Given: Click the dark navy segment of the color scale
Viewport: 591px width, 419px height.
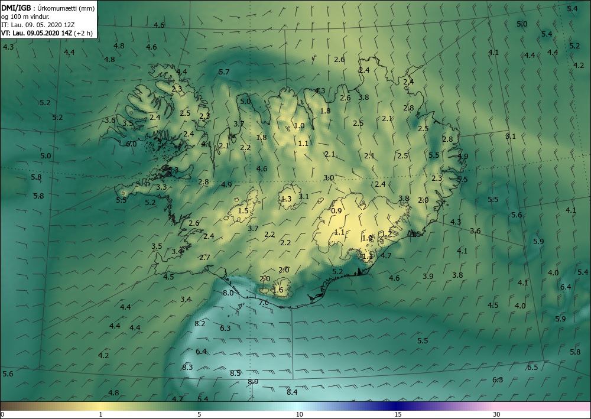Looking at the screenshot, I should point(396,406).
